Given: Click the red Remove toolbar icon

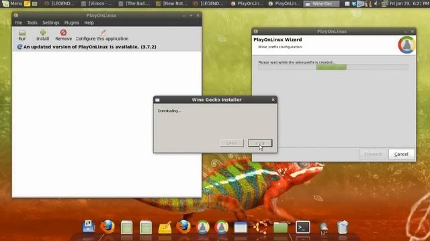Looking at the screenshot, I should pos(63,33).
